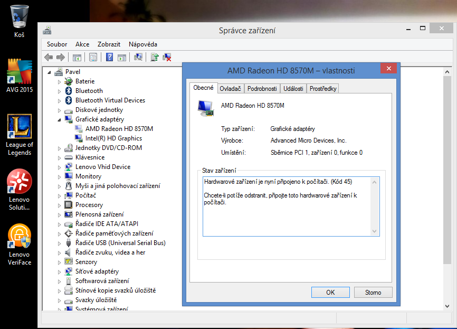Expand the Bluetooth category arrow

click(x=59, y=91)
